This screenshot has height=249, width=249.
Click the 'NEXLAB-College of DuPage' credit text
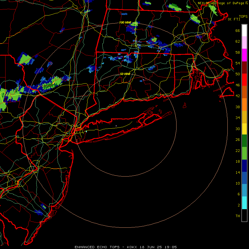pyautogui.click(x=221, y=3)
